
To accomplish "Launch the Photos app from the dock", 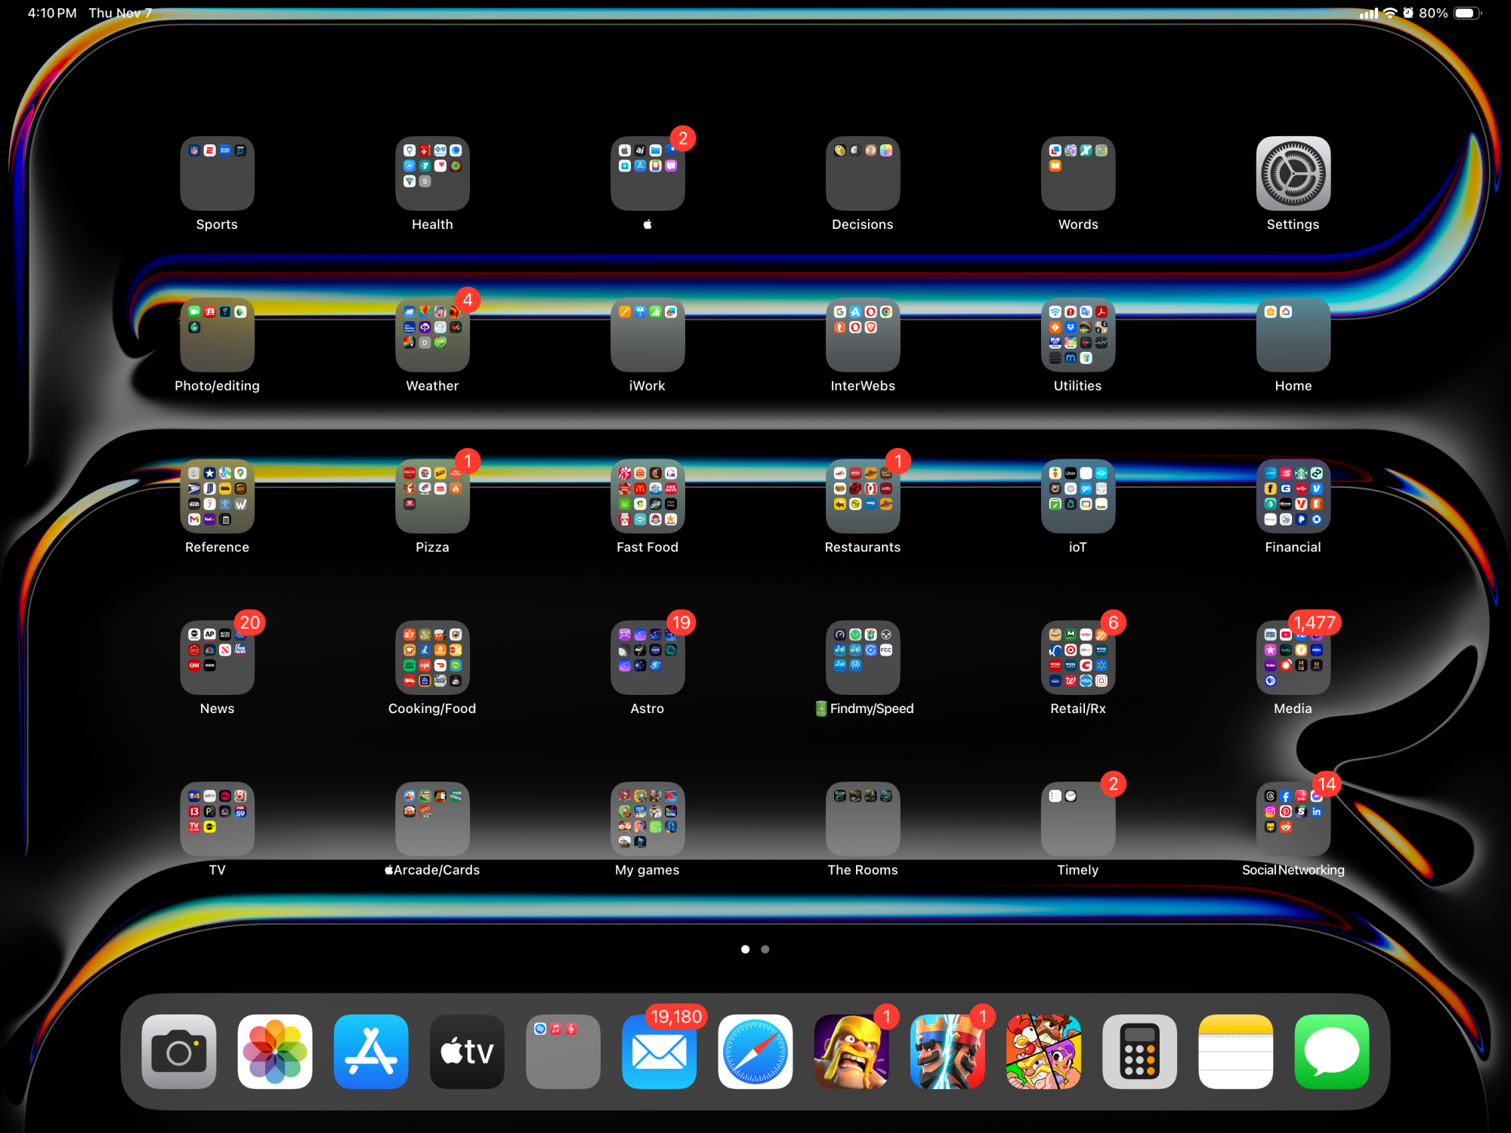I will click(x=275, y=1051).
